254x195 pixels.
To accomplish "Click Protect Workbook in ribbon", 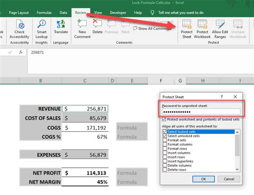I will [202, 29].
